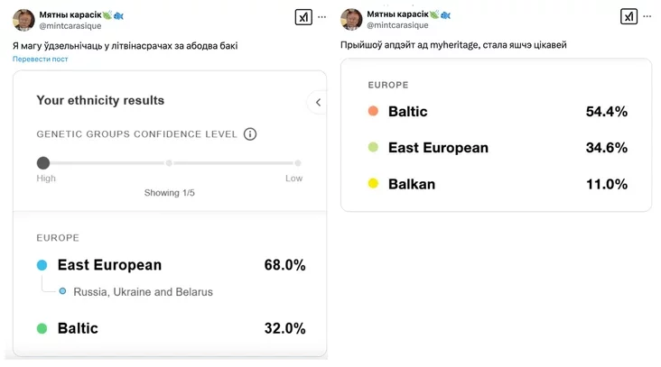Click the Grok icon on left post

tap(303, 17)
